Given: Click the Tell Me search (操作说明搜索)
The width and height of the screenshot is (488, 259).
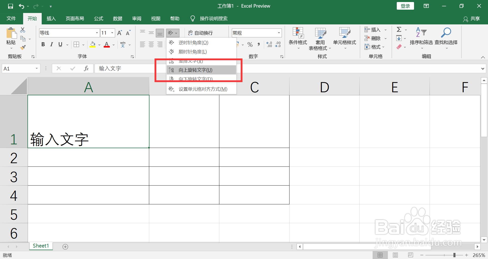Looking at the screenshot, I should 209,19.
